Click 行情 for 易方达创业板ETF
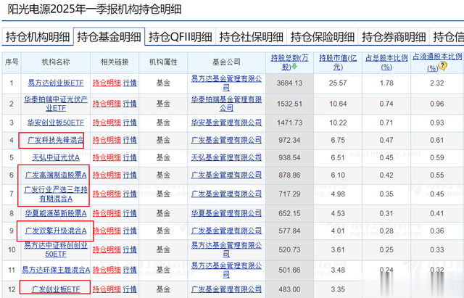 [x=130, y=83]
